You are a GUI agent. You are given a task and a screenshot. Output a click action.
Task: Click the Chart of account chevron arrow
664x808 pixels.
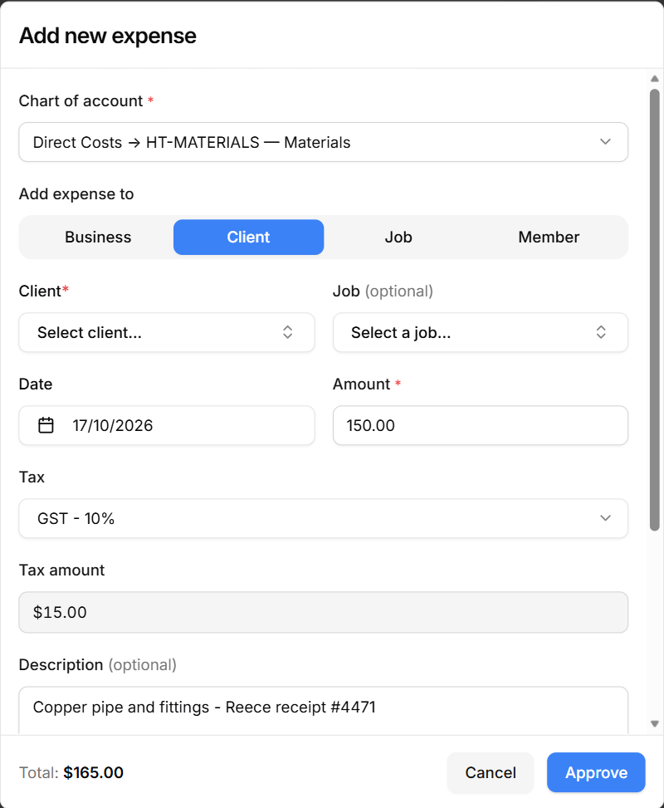[605, 142]
